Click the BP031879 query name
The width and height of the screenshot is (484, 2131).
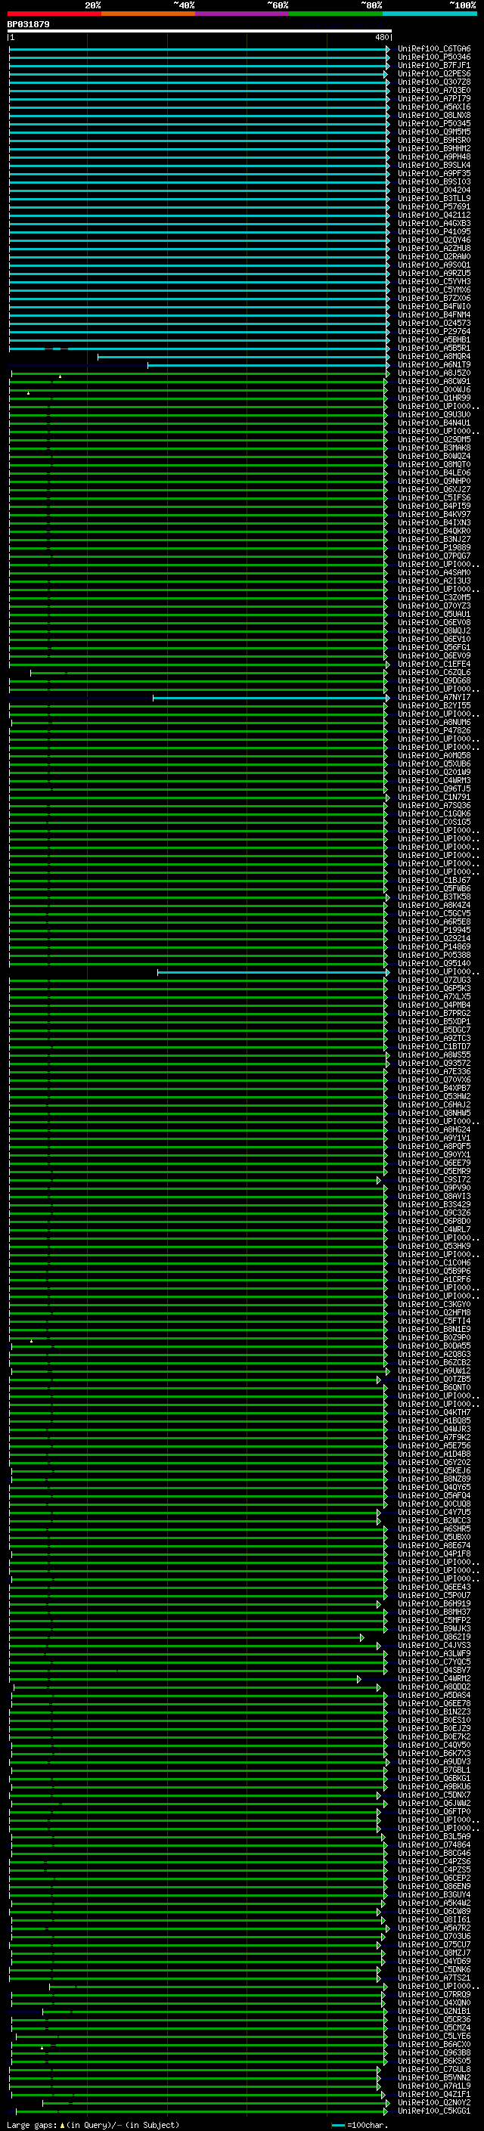click(x=28, y=25)
